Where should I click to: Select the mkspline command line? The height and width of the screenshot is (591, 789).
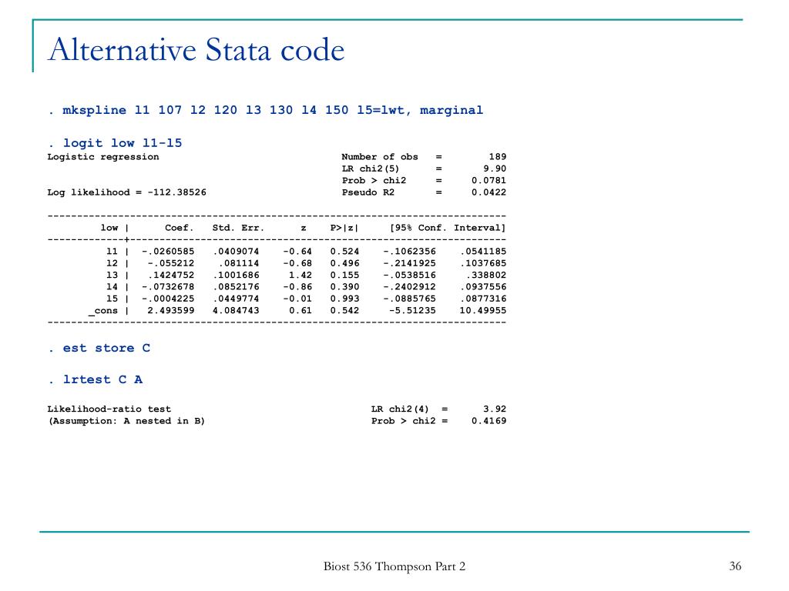(x=266, y=110)
